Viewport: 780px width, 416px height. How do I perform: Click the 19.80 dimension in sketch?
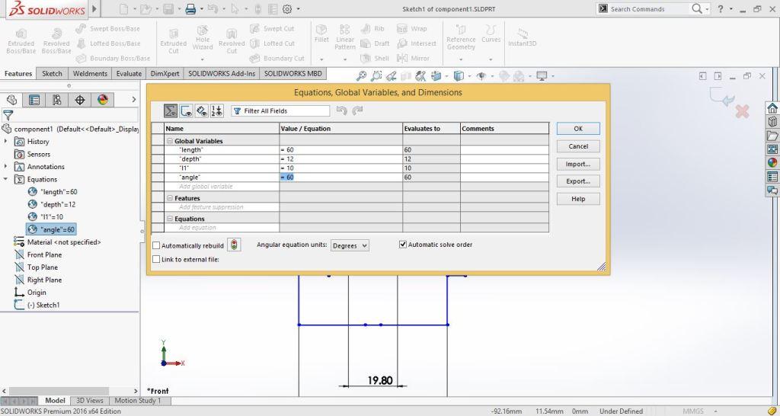(x=380, y=381)
